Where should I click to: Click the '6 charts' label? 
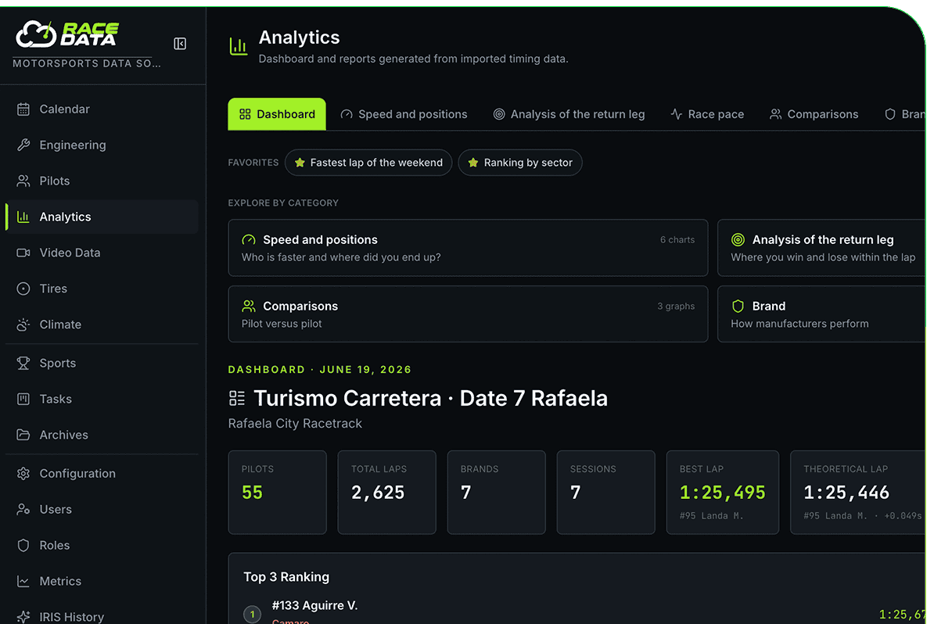coord(677,240)
